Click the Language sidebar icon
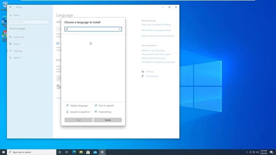The image size is (276, 155). point(10,51)
